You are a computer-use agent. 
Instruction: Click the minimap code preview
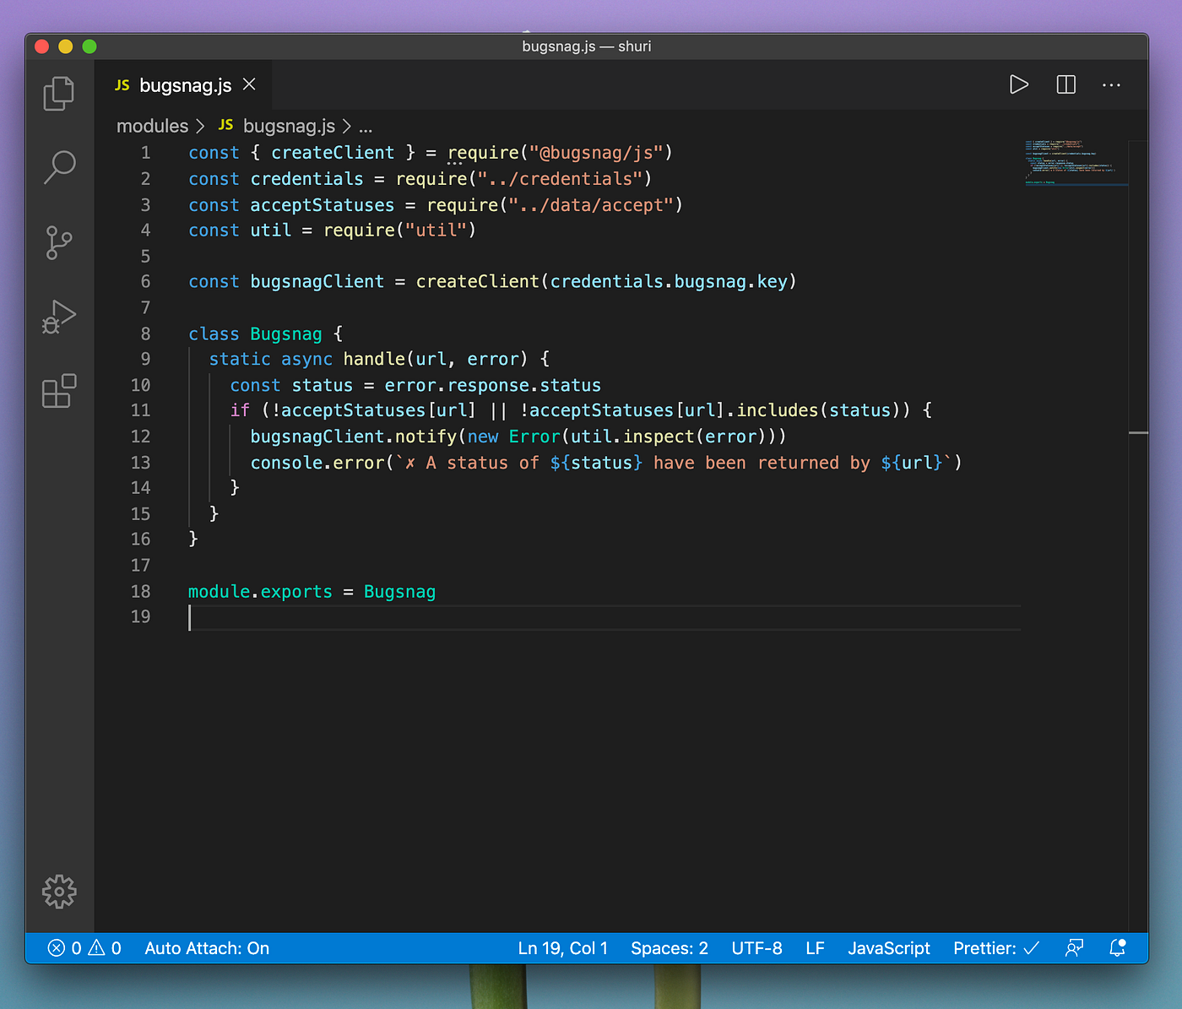click(1076, 160)
